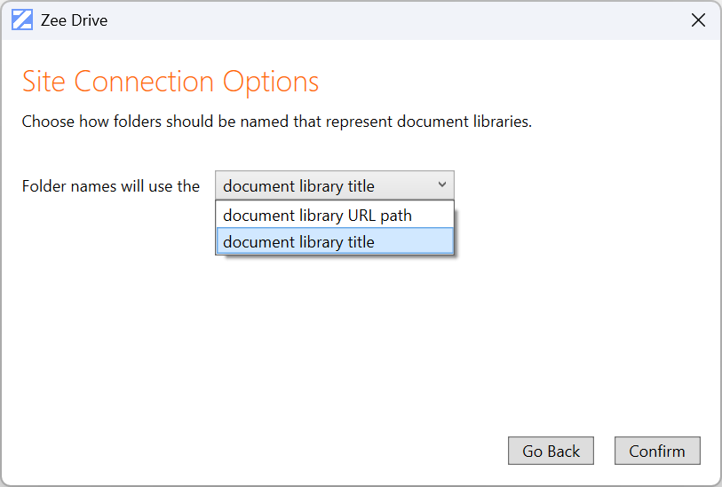Viewport: 722px width, 487px height.
Task: Click the "Folder names will use the" label
Action: tap(111, 186)
